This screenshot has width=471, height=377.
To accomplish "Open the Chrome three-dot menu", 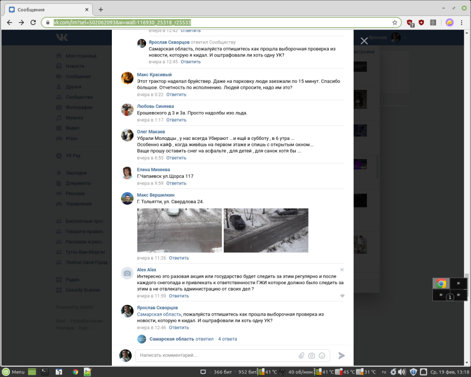I will click(x=462, y=23).
